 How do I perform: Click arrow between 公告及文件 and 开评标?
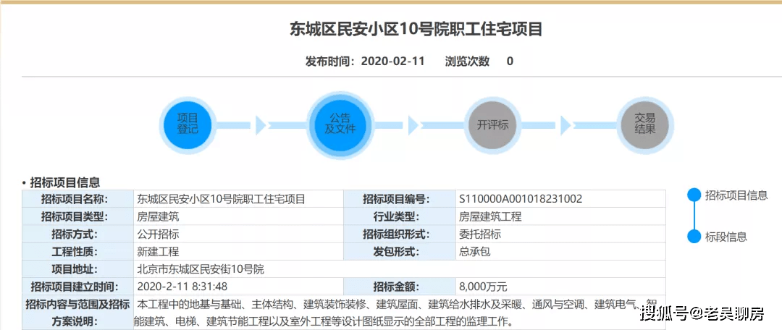coord(413,124)
